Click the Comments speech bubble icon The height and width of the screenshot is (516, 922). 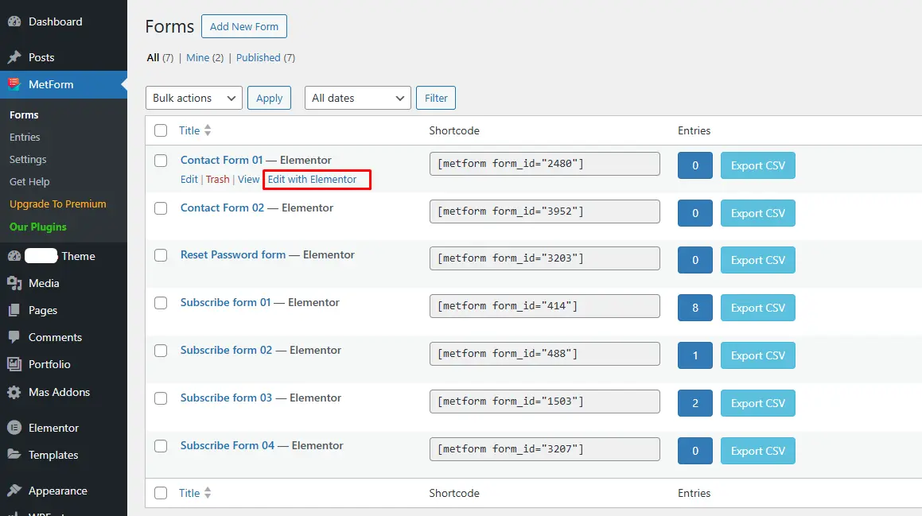14,337
